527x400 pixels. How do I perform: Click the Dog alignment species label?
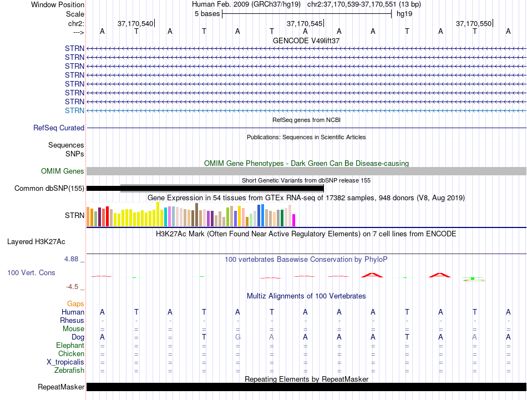coord(78,337)
